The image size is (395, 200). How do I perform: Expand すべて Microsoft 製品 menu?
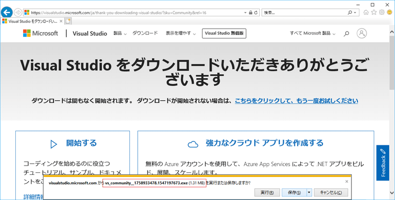click(313, 33)
